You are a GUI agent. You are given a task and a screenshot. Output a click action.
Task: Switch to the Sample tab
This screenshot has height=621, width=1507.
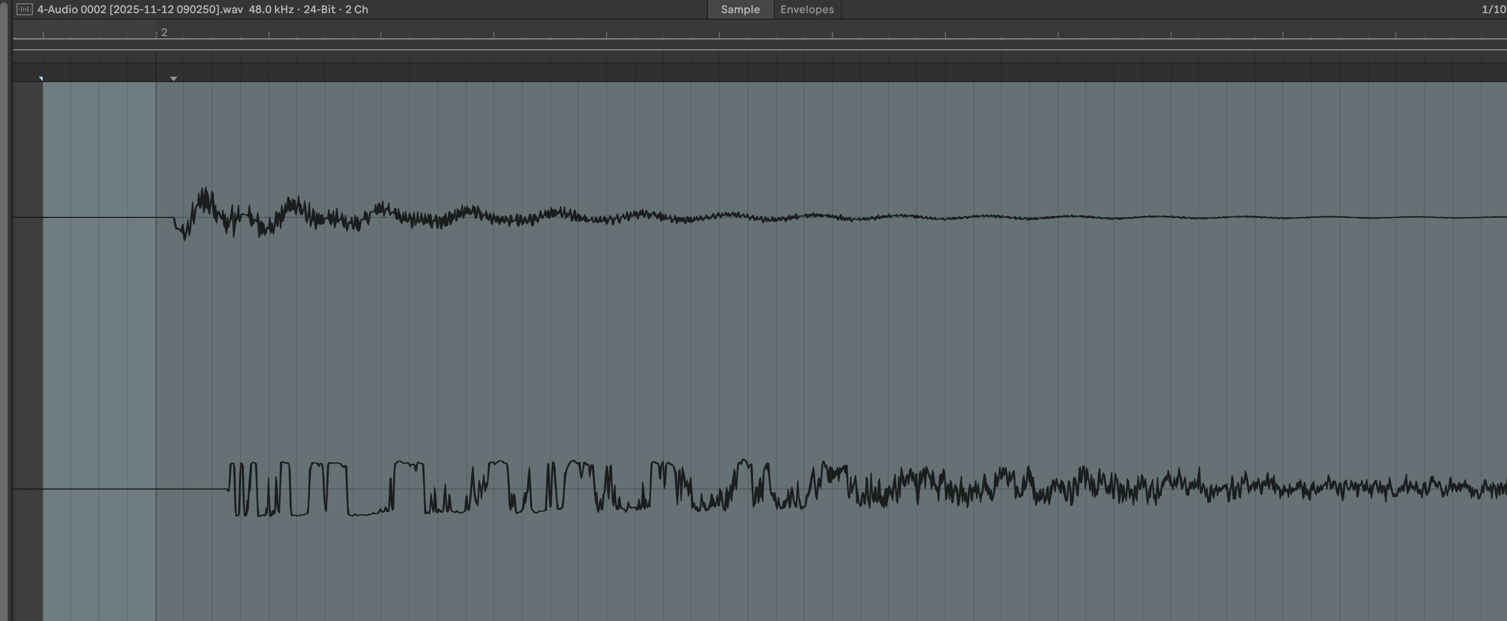pos(740,9)
